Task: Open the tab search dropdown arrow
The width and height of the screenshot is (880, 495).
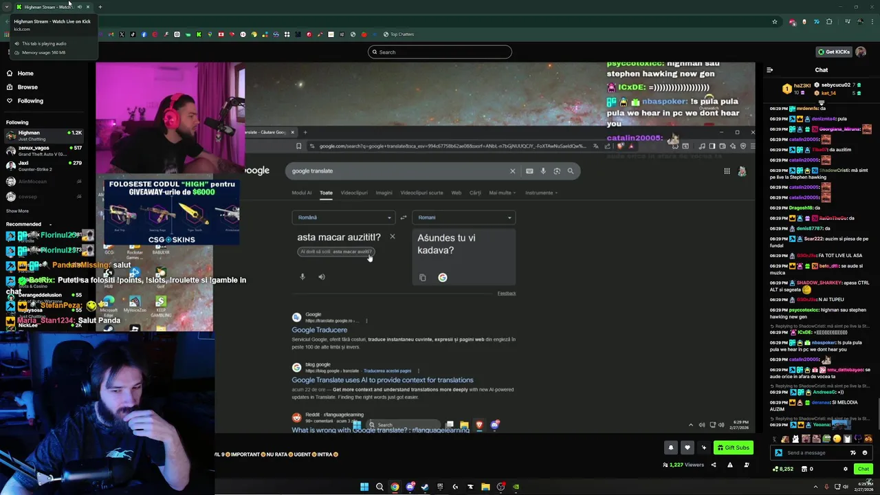Action: 6,7
